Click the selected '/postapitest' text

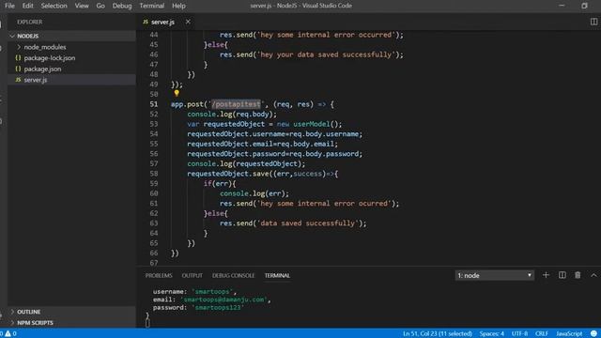tap(236, 104)
